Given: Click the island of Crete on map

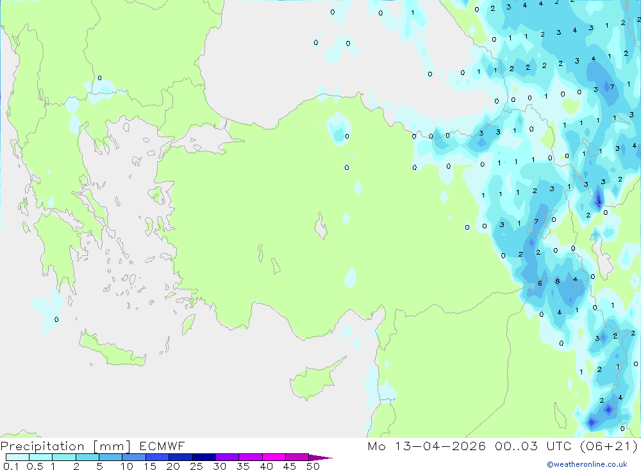Looking at the screenshot, I should click(x=112, y=349).
